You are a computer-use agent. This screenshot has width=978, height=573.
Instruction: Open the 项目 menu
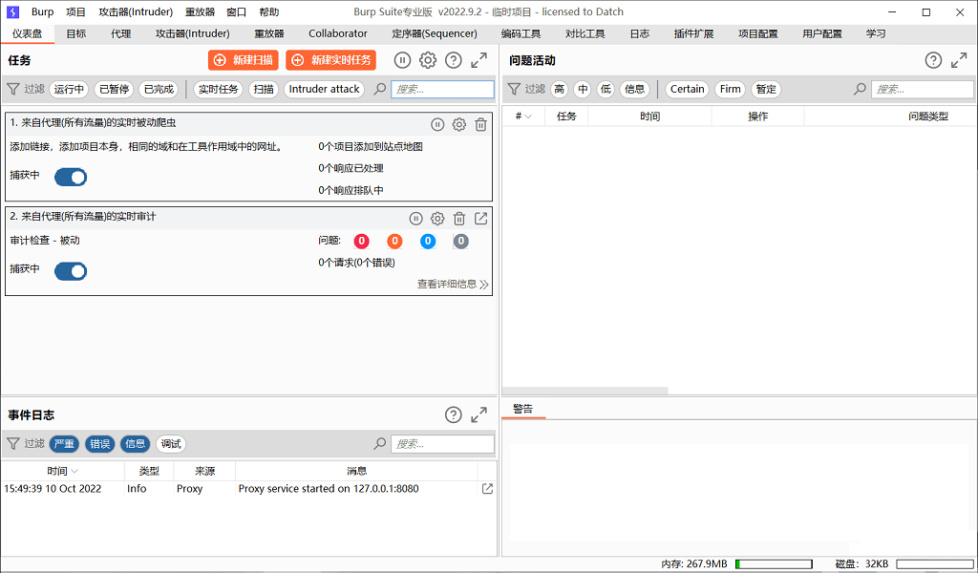76,11
